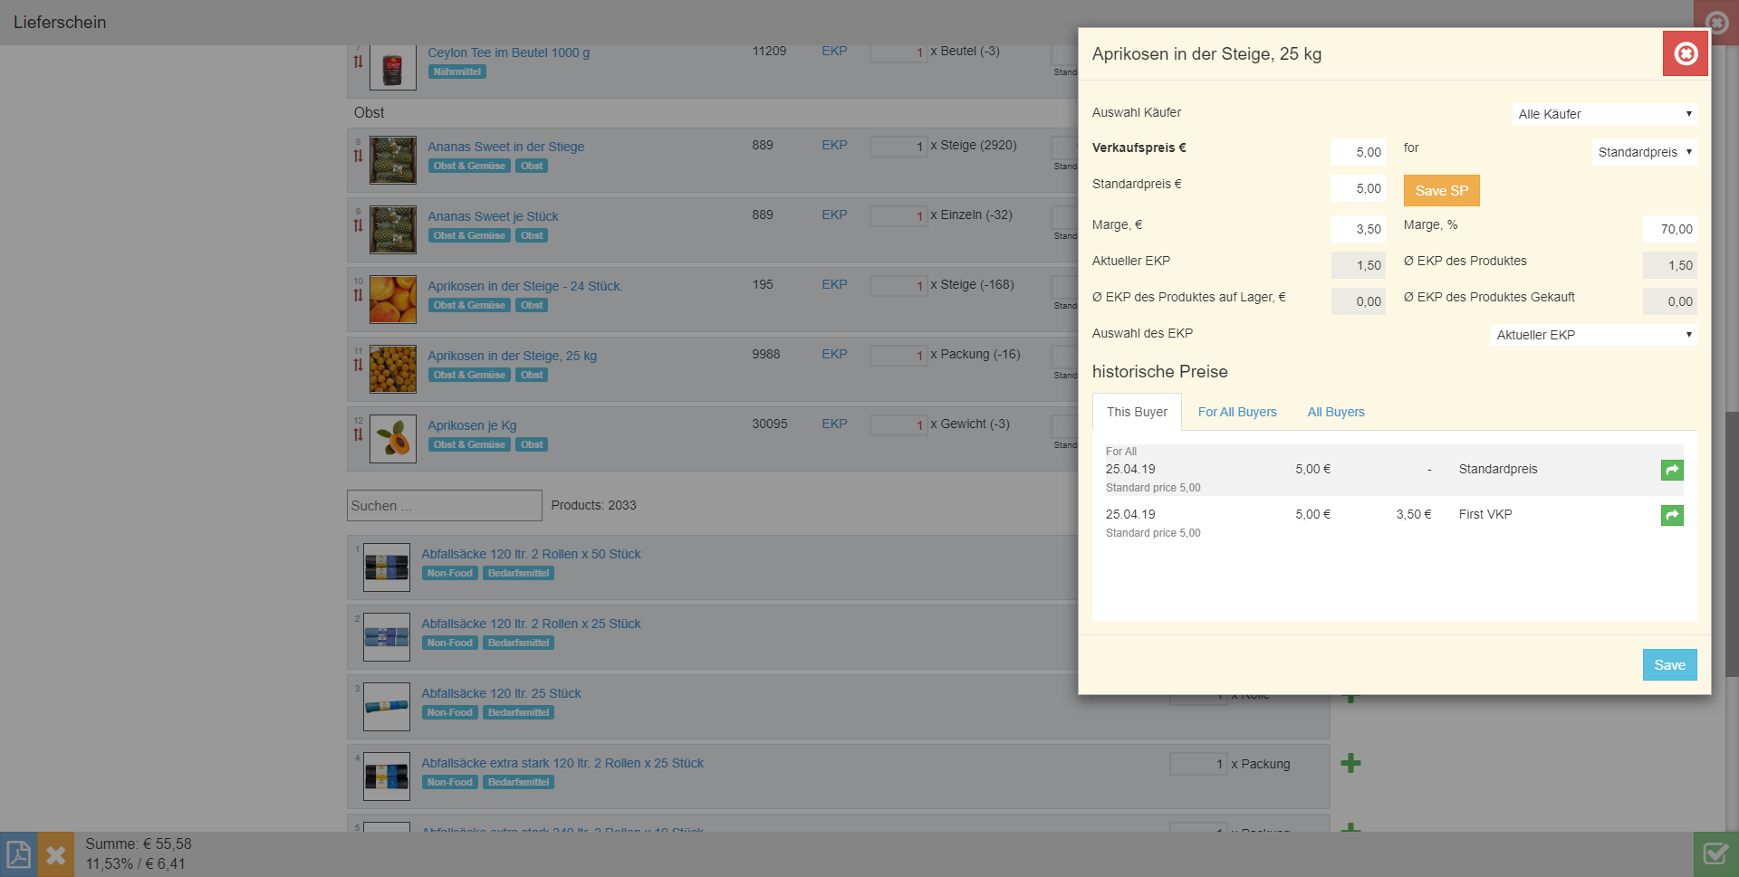
Task: Apply the First VKP historic price arrow
Action: tap(1671, 515)
